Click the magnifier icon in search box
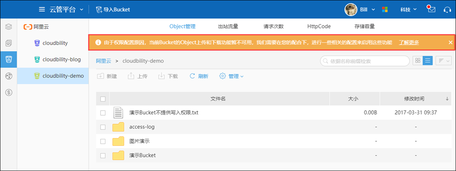456x171 pixels. click(x=326, y=61)
